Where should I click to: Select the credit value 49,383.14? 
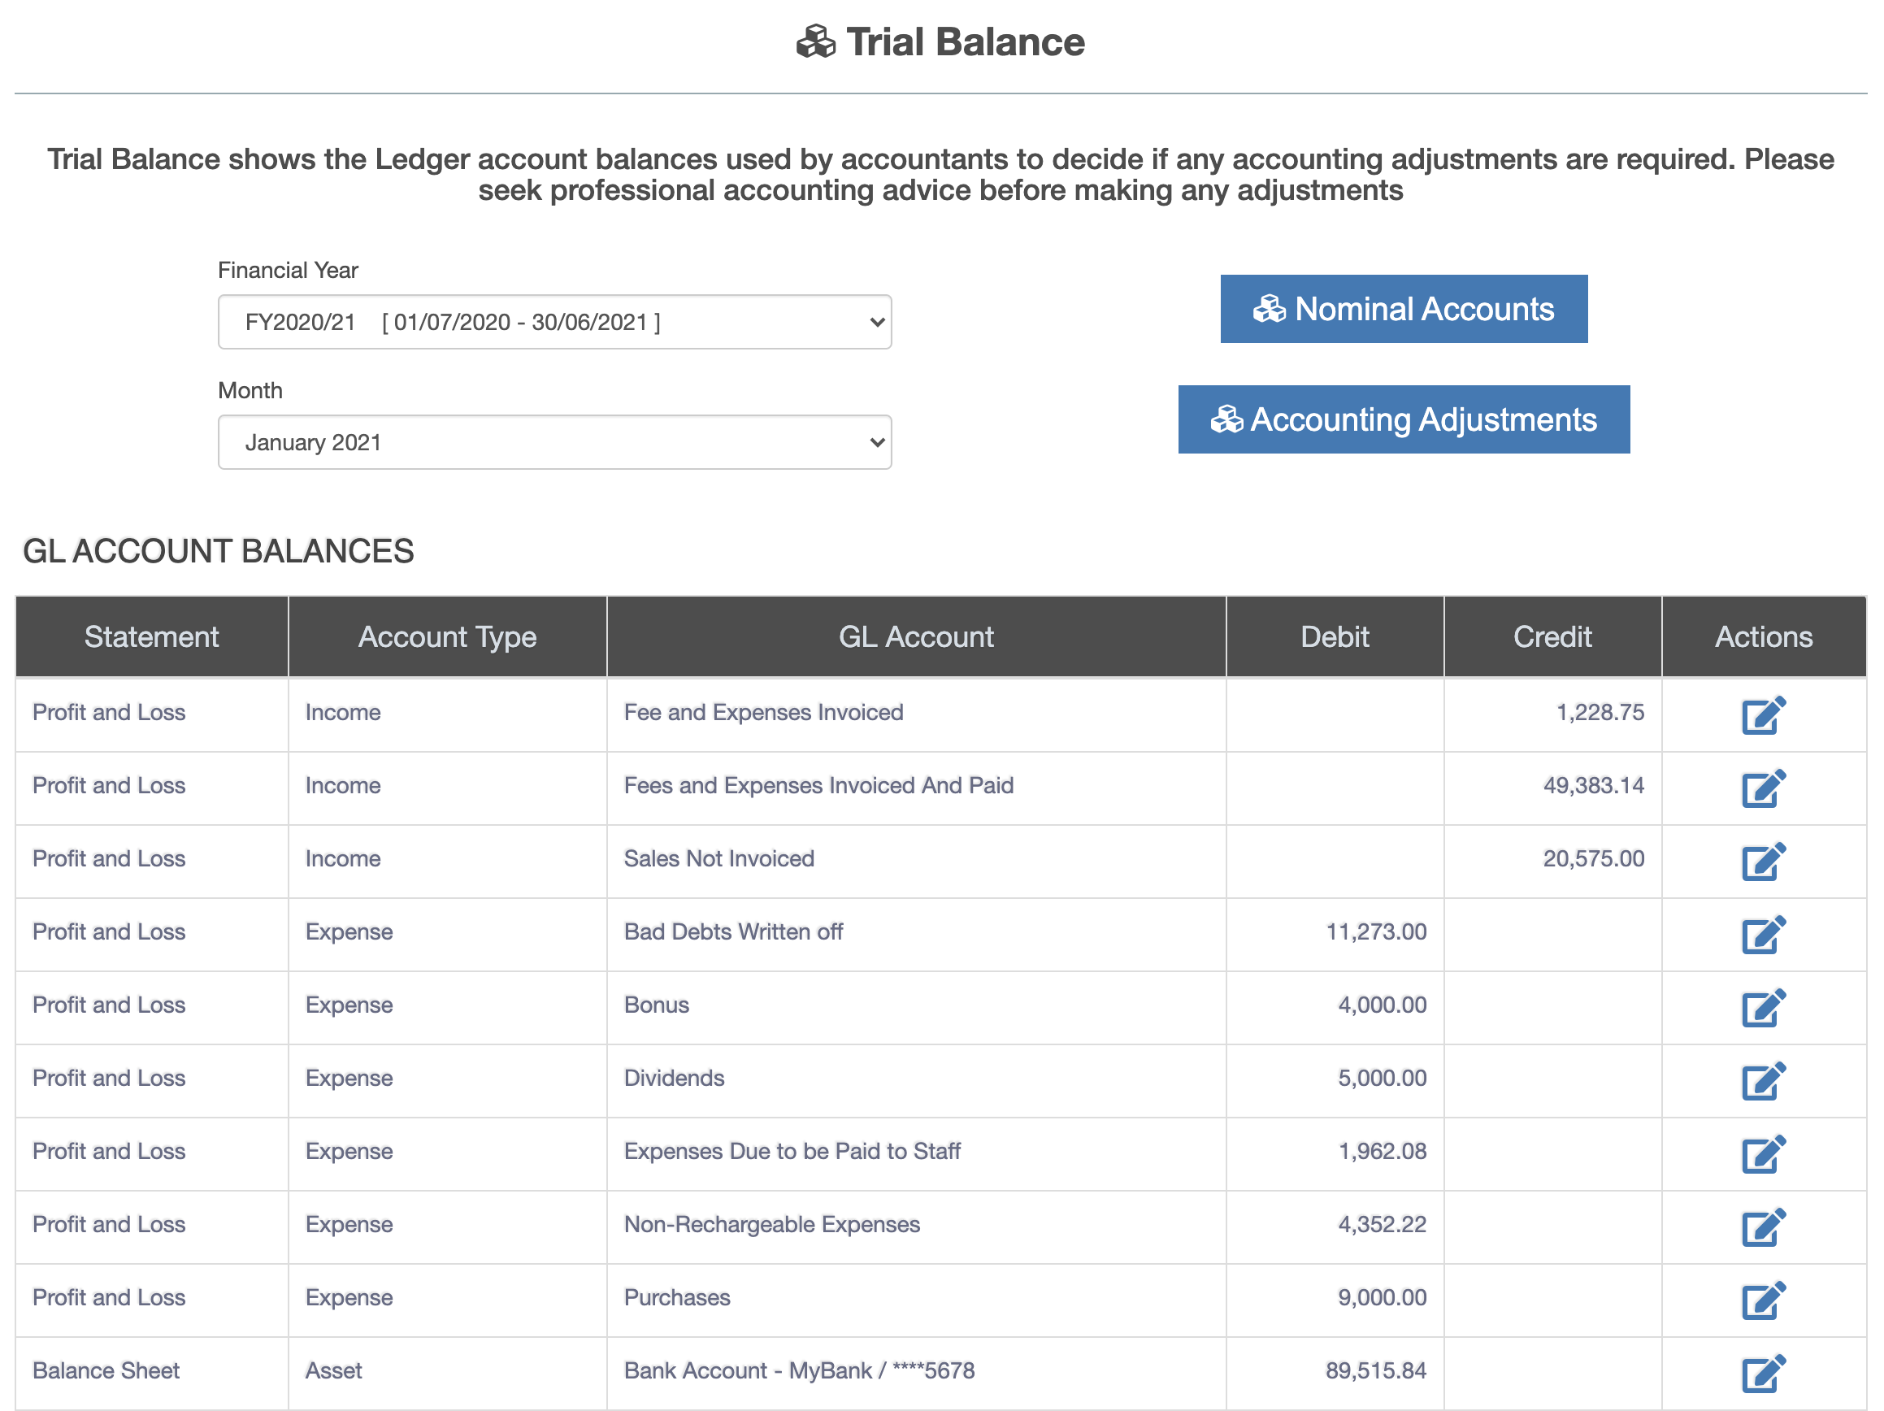point(1594,786)
